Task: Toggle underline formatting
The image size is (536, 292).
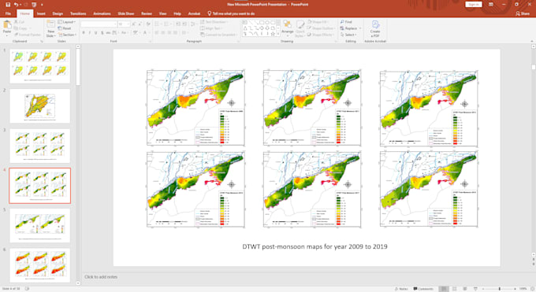Action: pos(95,33)
